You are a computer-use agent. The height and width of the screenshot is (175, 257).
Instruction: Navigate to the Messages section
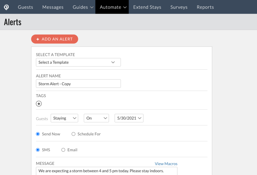point(53,7)
